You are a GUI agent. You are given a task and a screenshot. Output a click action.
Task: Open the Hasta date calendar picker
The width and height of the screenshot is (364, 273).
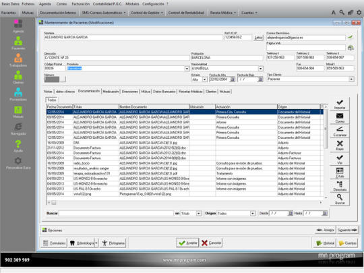pyautogui.click(x=324, y=213)
